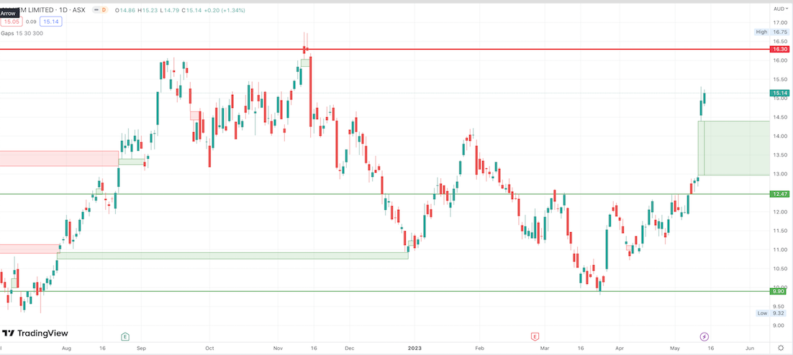
Task: Click the red 15.05 sell price button
Action: [11, 22]
